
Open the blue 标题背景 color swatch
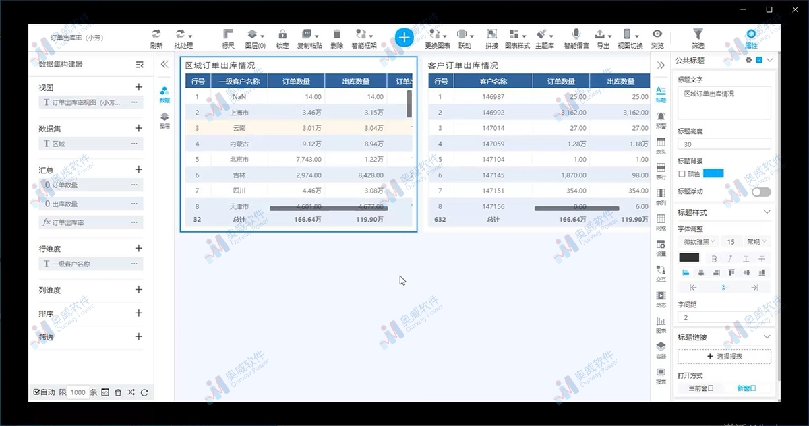713,174
